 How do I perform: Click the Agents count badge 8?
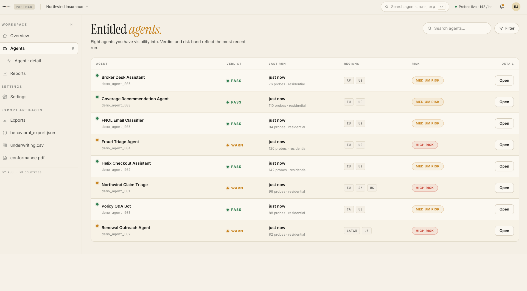[x=73, y=48]
